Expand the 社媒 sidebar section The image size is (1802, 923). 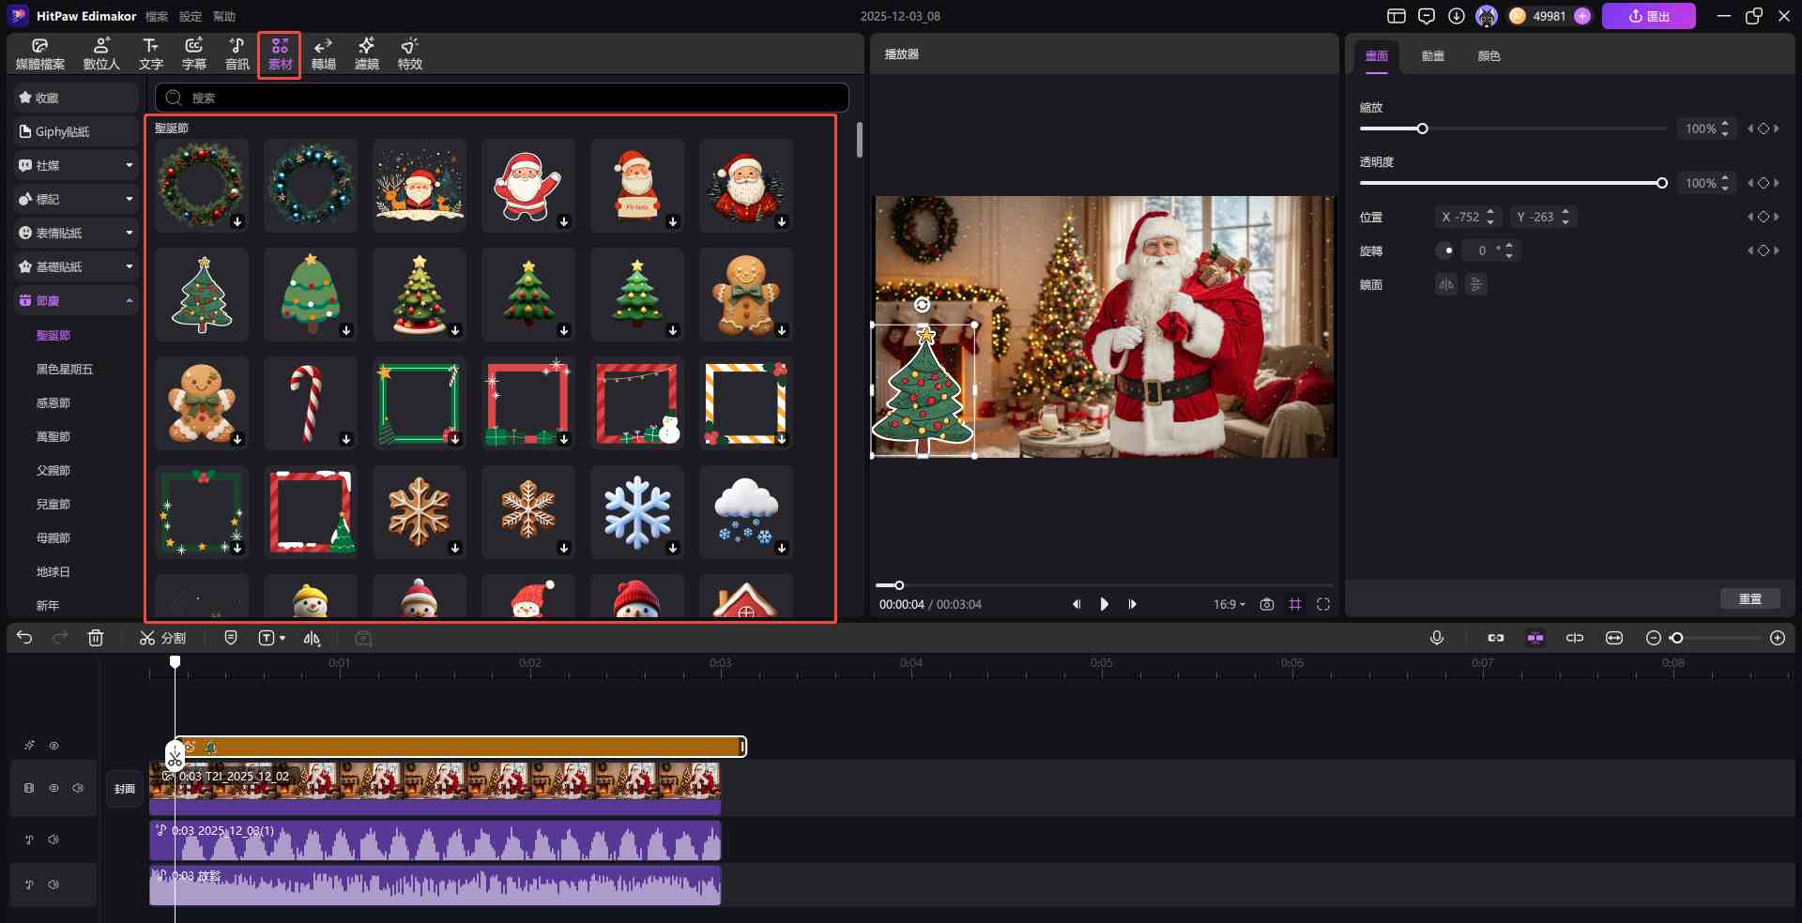(x=130, y=164)
